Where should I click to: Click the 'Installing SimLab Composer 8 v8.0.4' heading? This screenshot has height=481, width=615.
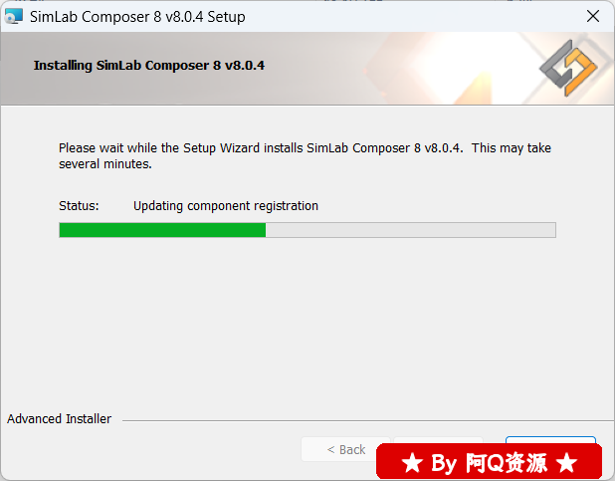point(149,65)
